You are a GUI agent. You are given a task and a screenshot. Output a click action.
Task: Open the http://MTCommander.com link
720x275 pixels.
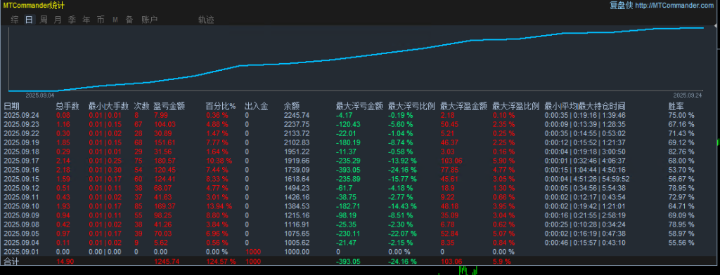click(x=674, y=6)
